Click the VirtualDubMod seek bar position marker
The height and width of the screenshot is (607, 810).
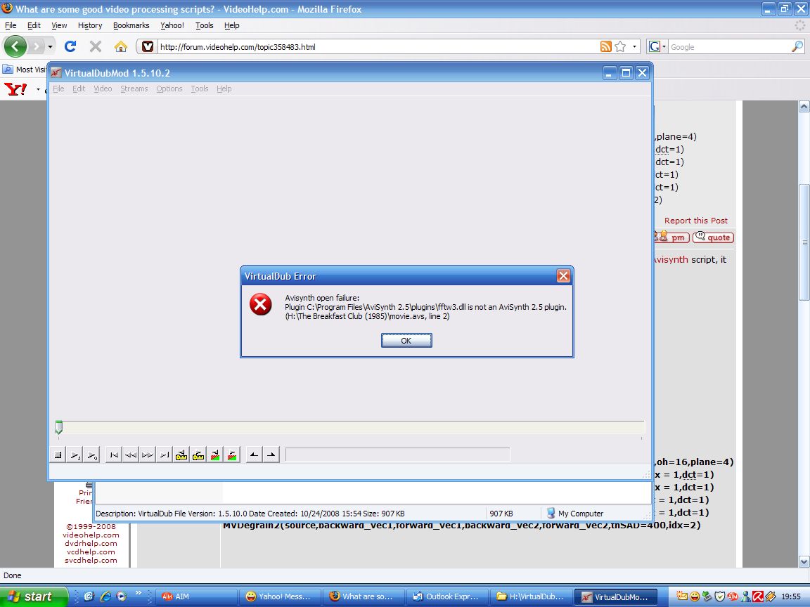(59, 427)
